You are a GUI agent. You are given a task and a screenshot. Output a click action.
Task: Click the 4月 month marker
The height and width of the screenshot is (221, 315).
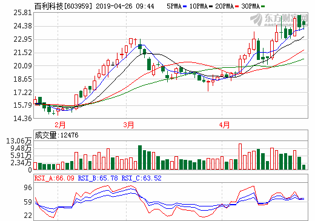point(224,125)
